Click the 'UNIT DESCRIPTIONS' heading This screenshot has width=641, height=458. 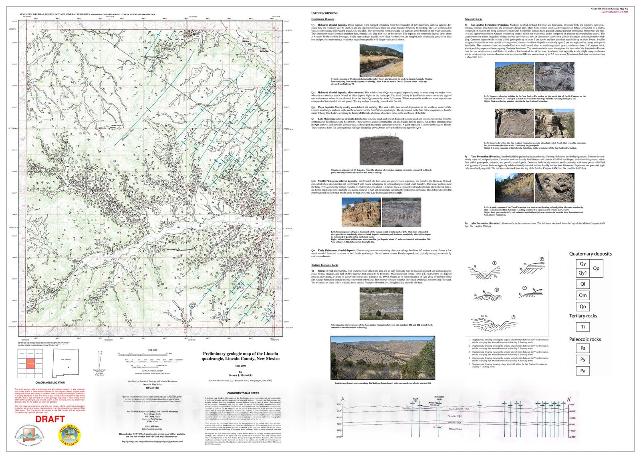[324, 13]
